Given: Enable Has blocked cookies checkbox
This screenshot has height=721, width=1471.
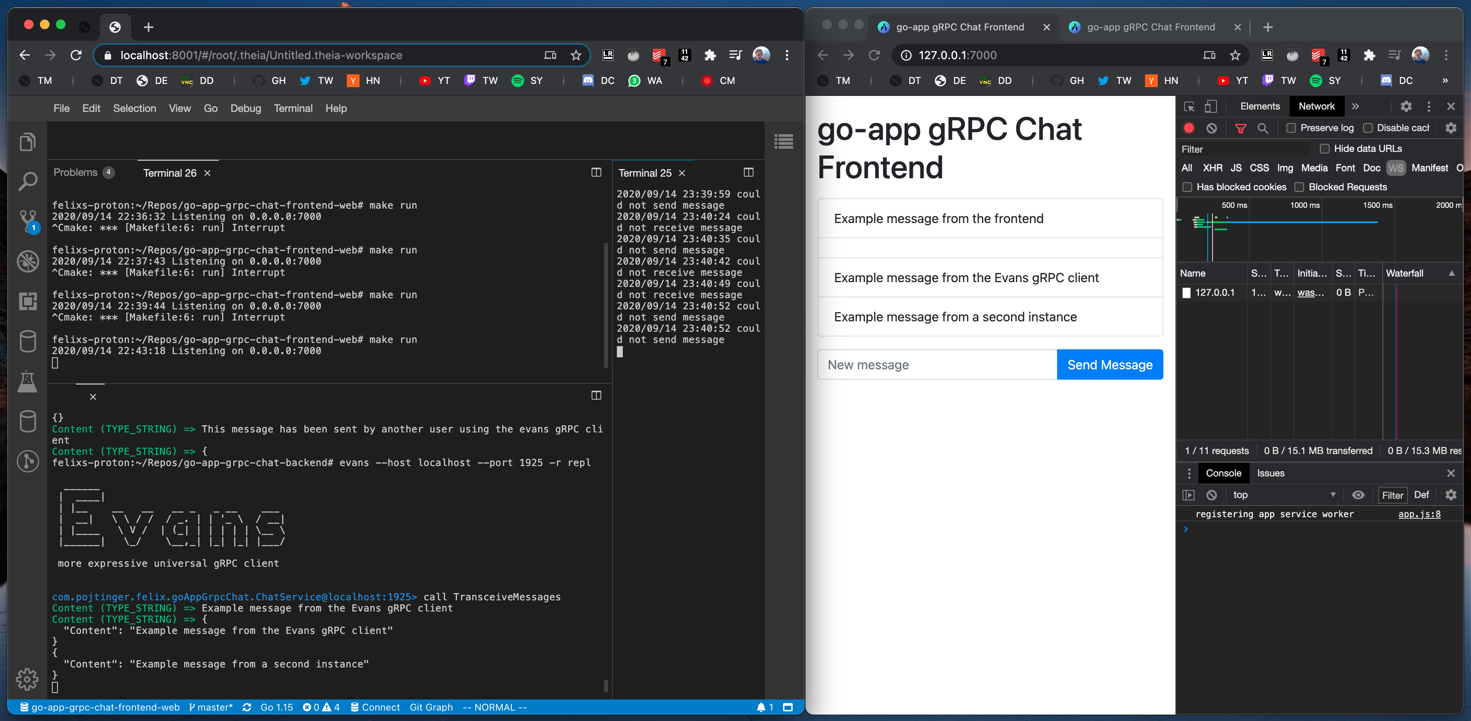Looking at the screenshot, I should tap(1187, 187).
